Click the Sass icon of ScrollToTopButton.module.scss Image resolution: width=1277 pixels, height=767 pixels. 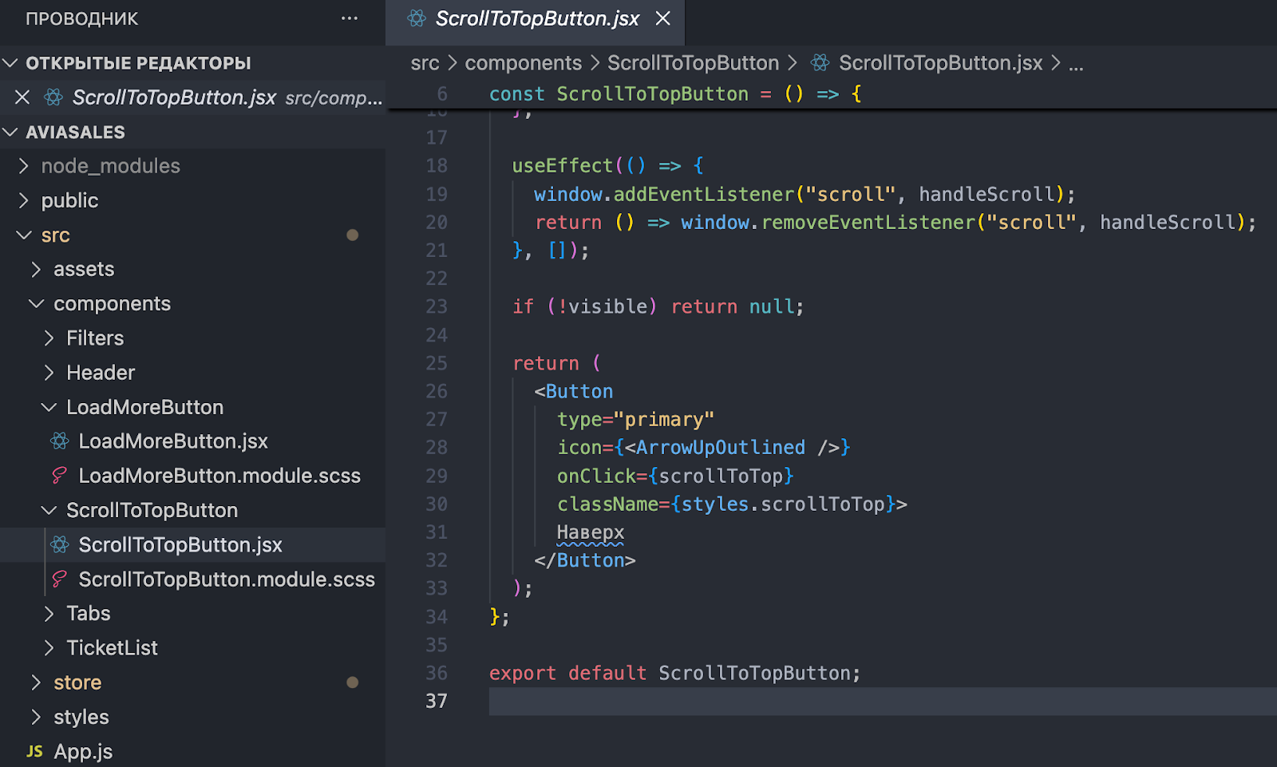pyautogui.click(x=60, y=579)
